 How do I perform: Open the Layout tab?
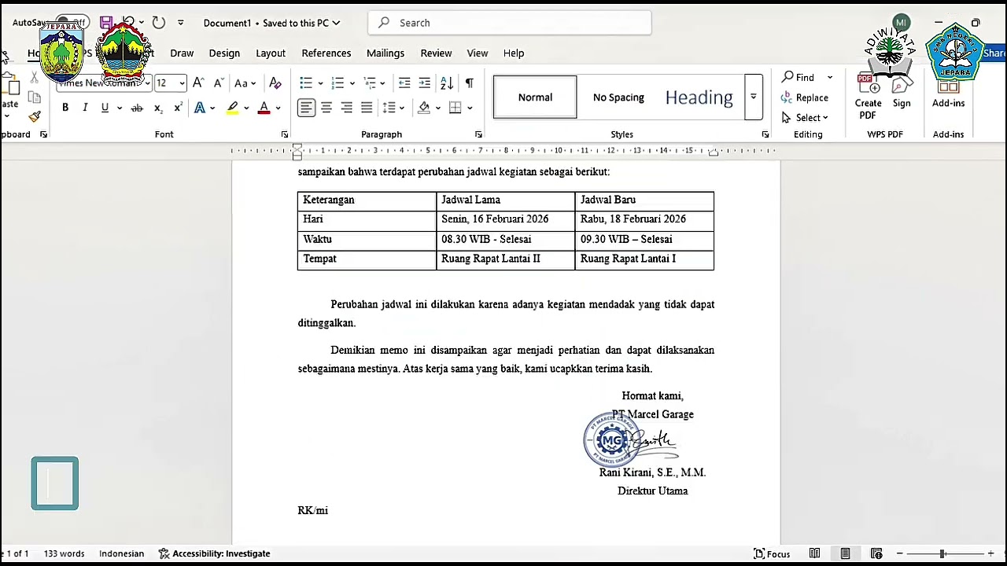(271, 53)
